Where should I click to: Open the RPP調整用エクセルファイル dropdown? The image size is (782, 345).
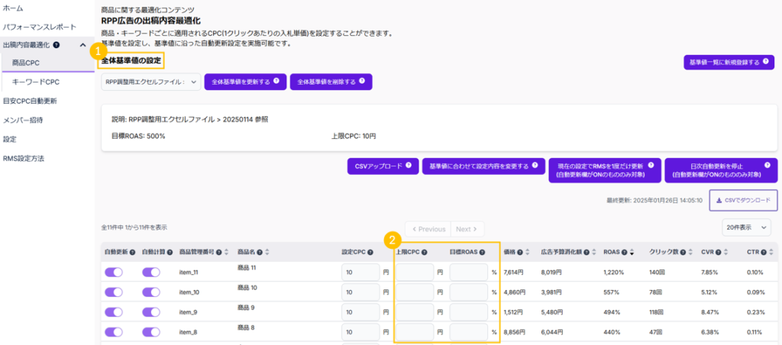tap(150, 82)
